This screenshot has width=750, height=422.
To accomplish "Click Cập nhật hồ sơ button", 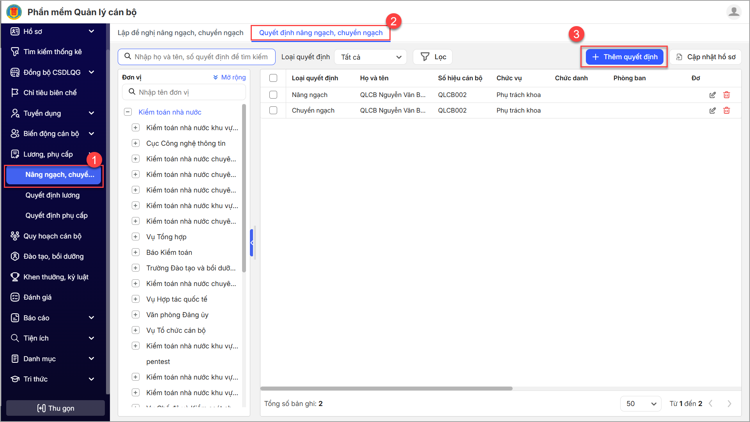I will [706, 57].
